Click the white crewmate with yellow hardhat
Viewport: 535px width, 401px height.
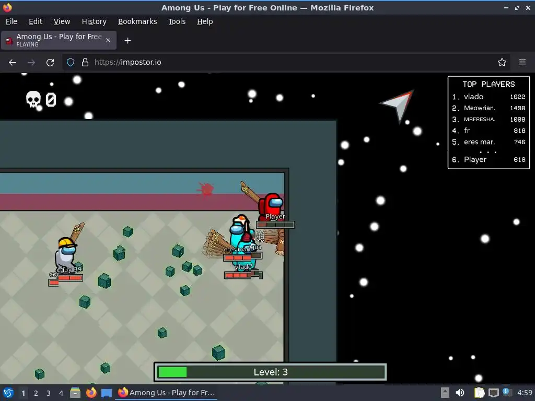tap(66, 254)
